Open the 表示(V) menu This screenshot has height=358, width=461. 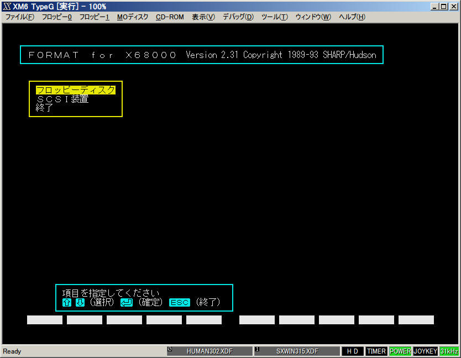203,17
